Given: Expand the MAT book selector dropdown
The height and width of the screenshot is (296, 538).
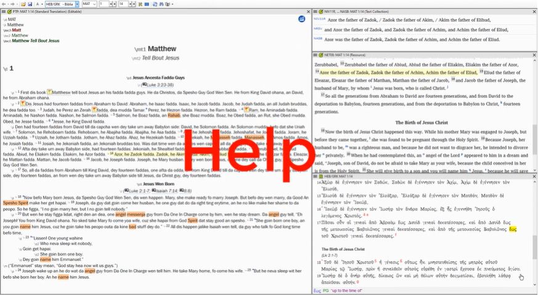Looking at the screenshot, I should point(91,4).
